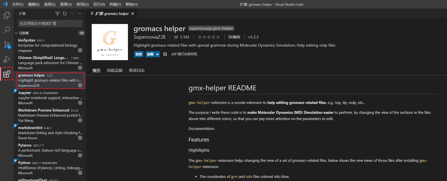The image size is (447, 181).
Task: Select the gromacs helper editor tab
Action: pos(112,14)
